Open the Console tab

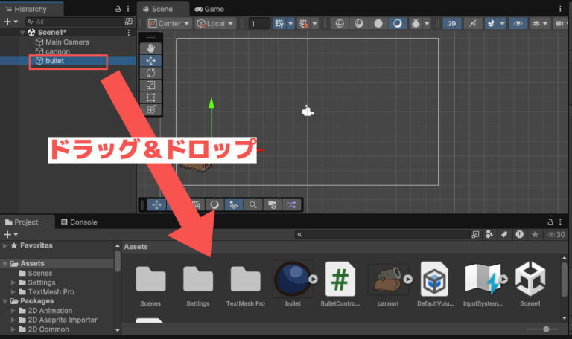79,222
